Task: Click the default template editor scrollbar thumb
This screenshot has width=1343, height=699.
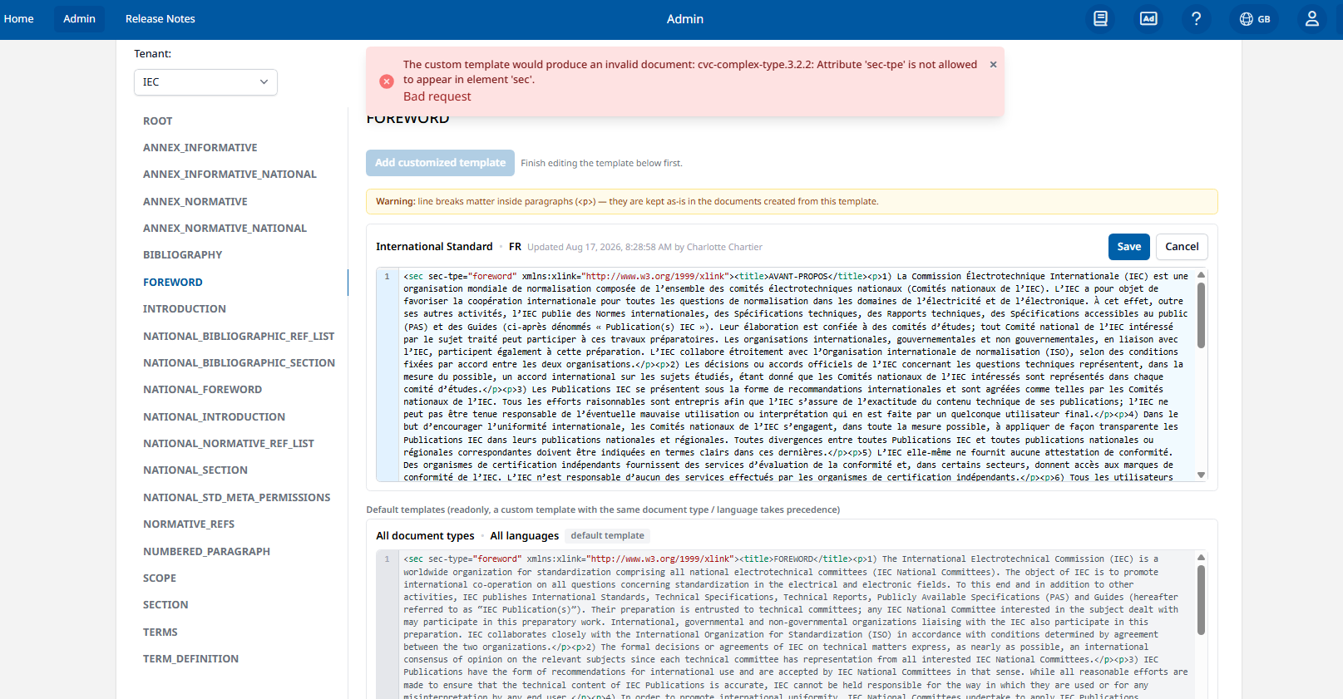Action: (1201, 598)
